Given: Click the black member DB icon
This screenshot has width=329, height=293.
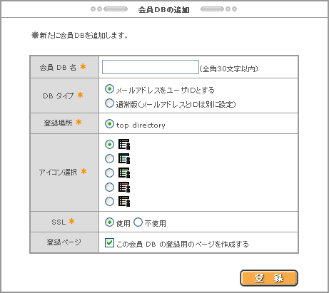Looking at the screenshot, I should (x=124, y=144).
